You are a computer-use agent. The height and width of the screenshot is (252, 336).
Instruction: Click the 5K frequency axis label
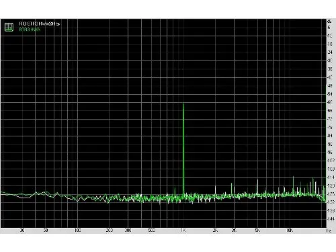click(257, 230)
